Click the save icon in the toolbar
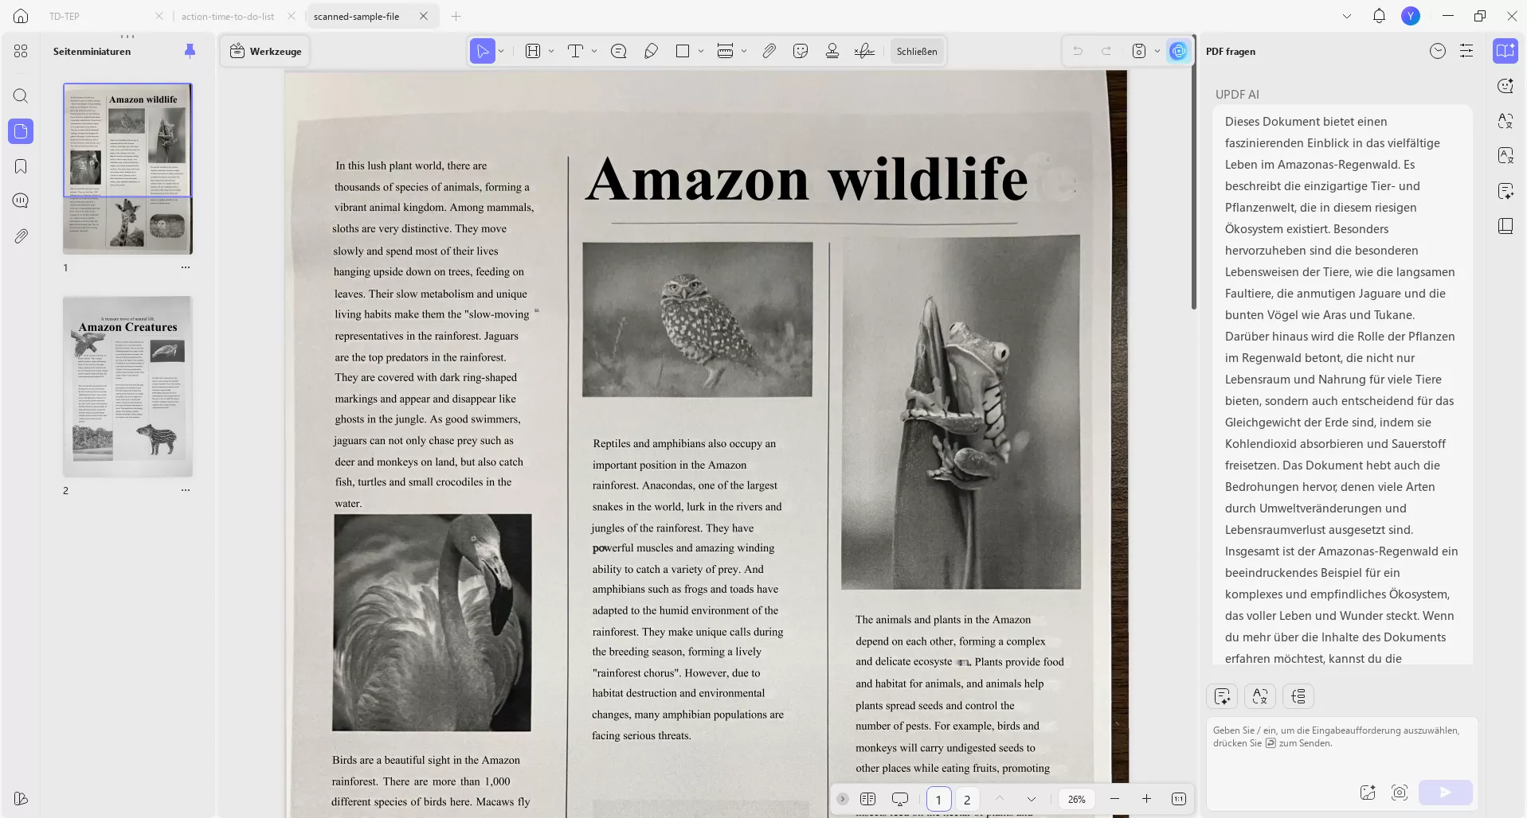The image size is (1527, 818). point(1139,52)
